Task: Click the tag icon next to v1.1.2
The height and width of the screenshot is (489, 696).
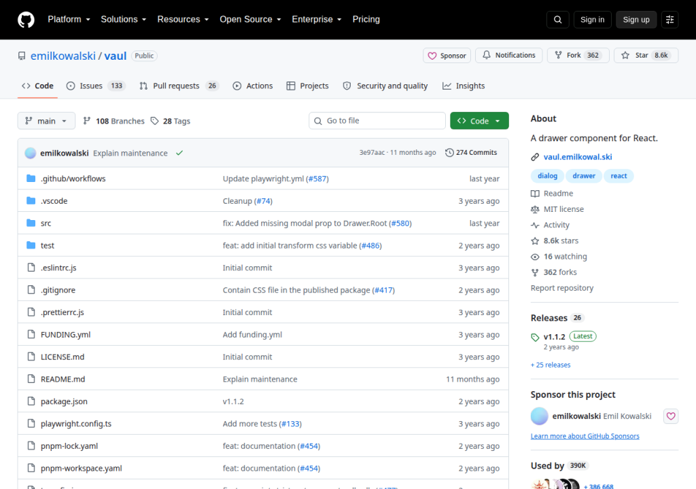Action: (x=535, y=338)
